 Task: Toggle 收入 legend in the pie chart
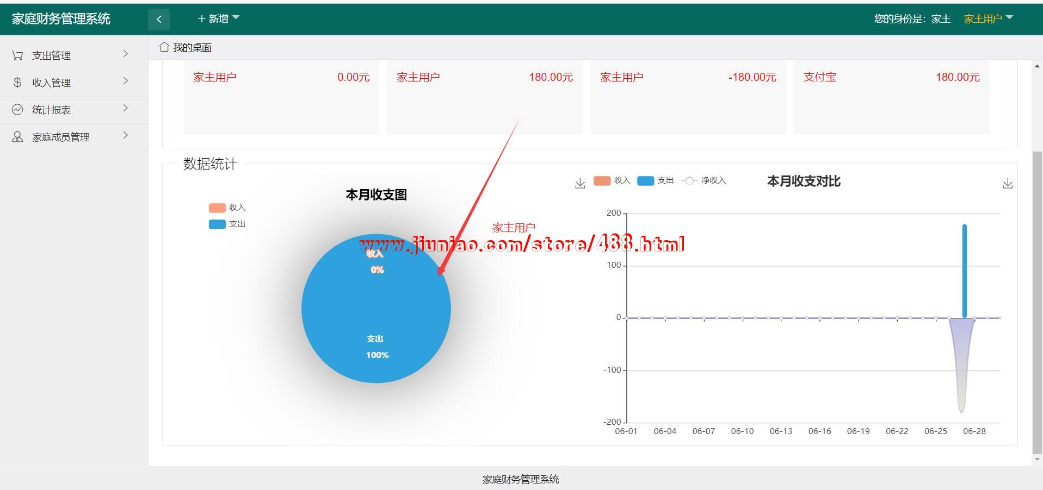click(x=227, y=208)
